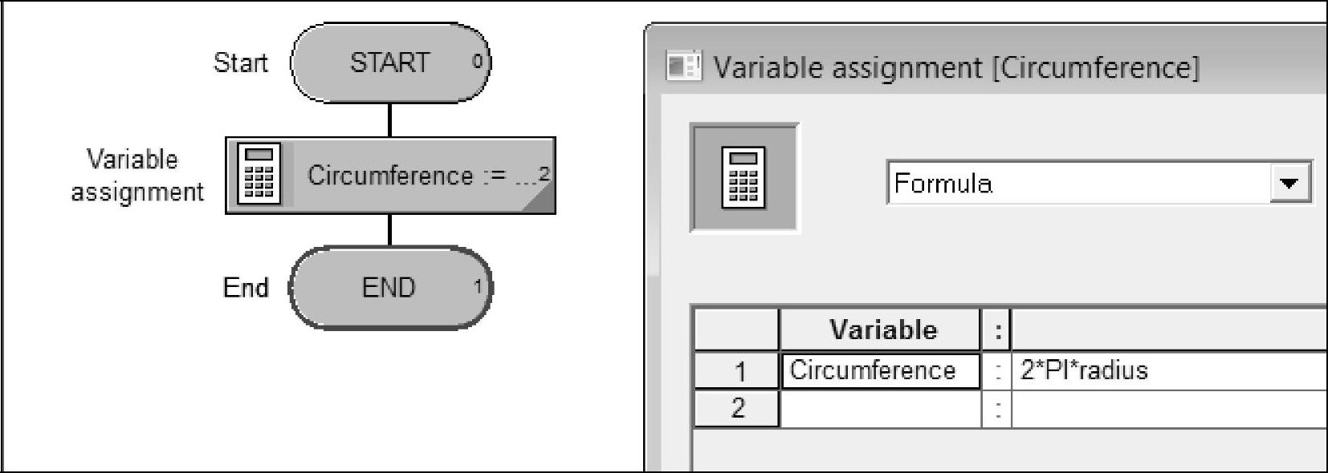Viewport: 1328px width, 473px height.
Task: Click the empty variable cell in row 2
Action: (880, 409)
